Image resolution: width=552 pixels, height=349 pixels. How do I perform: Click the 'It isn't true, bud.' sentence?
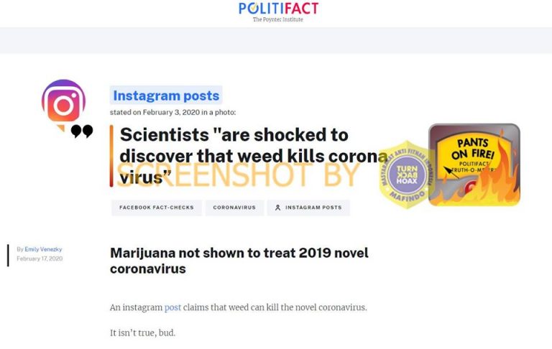(x=142, y=332)
